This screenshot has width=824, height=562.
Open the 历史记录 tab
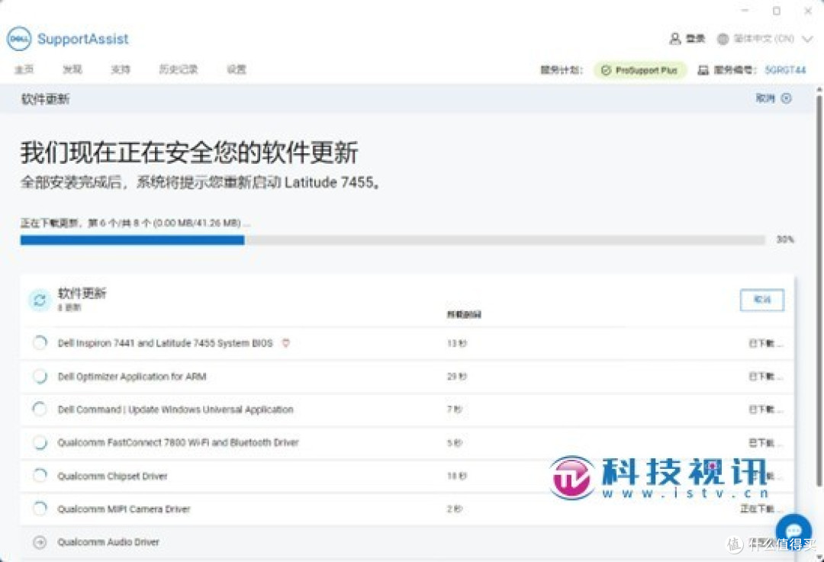tap(178, 69)
